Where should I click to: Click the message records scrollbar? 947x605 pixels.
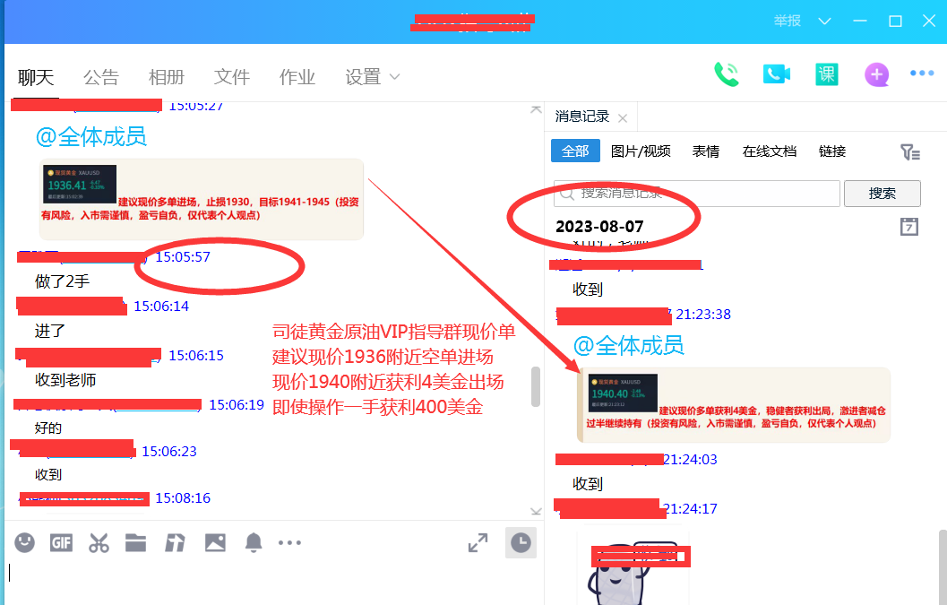tap(943, 566)
